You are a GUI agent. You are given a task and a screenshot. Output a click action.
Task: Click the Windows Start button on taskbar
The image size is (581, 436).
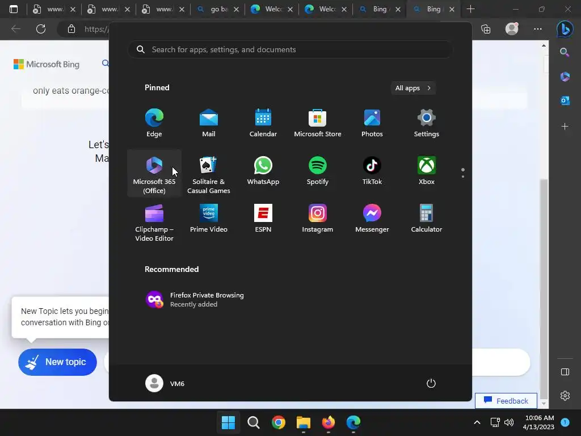click(228, 422)
